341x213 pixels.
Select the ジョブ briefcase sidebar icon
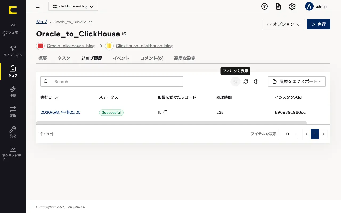pyautogui.click(x=13, y=68)
